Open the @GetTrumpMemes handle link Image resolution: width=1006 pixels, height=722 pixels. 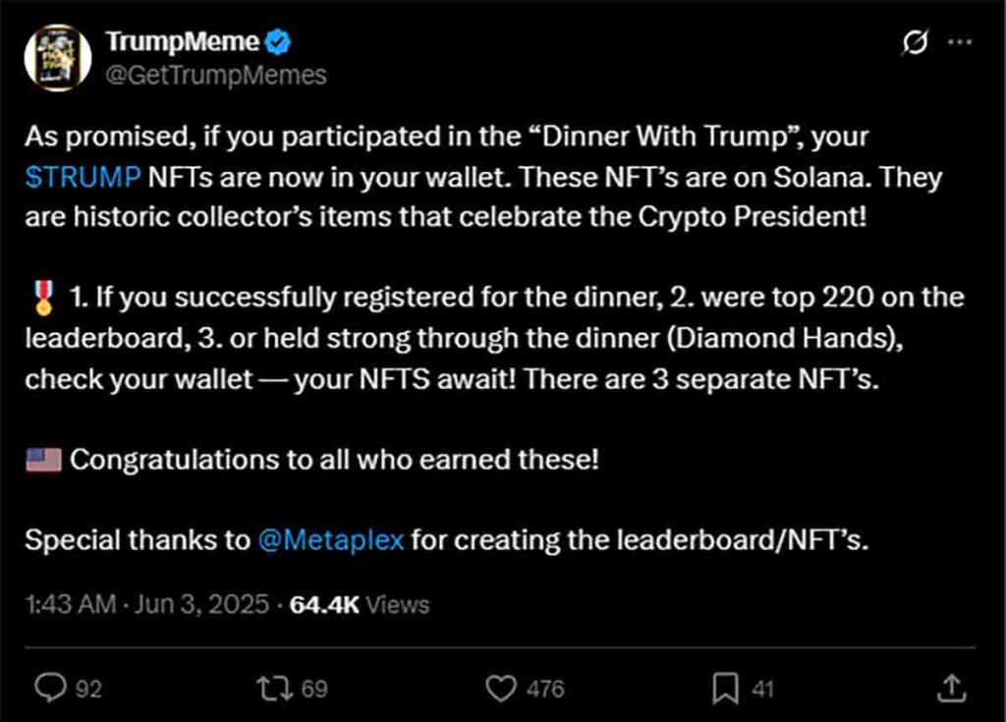pos(215,75)
